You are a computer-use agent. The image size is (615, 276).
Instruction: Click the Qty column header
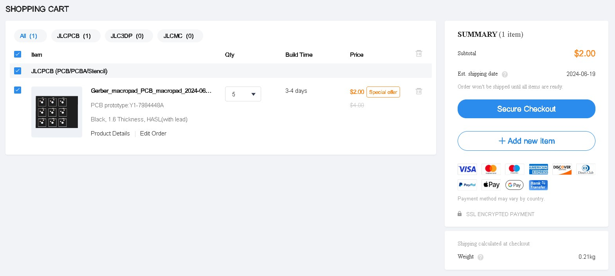coord(230,55)
